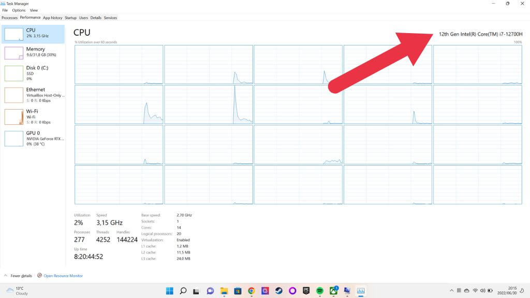Open the computer monitors app on the taskbar
The height and width of the screenshot is (298, 530).
(347, 291)
